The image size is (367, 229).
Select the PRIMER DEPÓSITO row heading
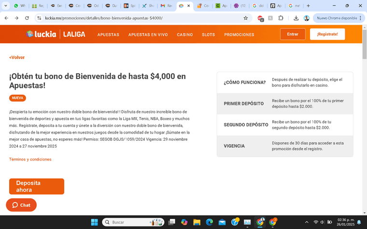click(244, 104)
